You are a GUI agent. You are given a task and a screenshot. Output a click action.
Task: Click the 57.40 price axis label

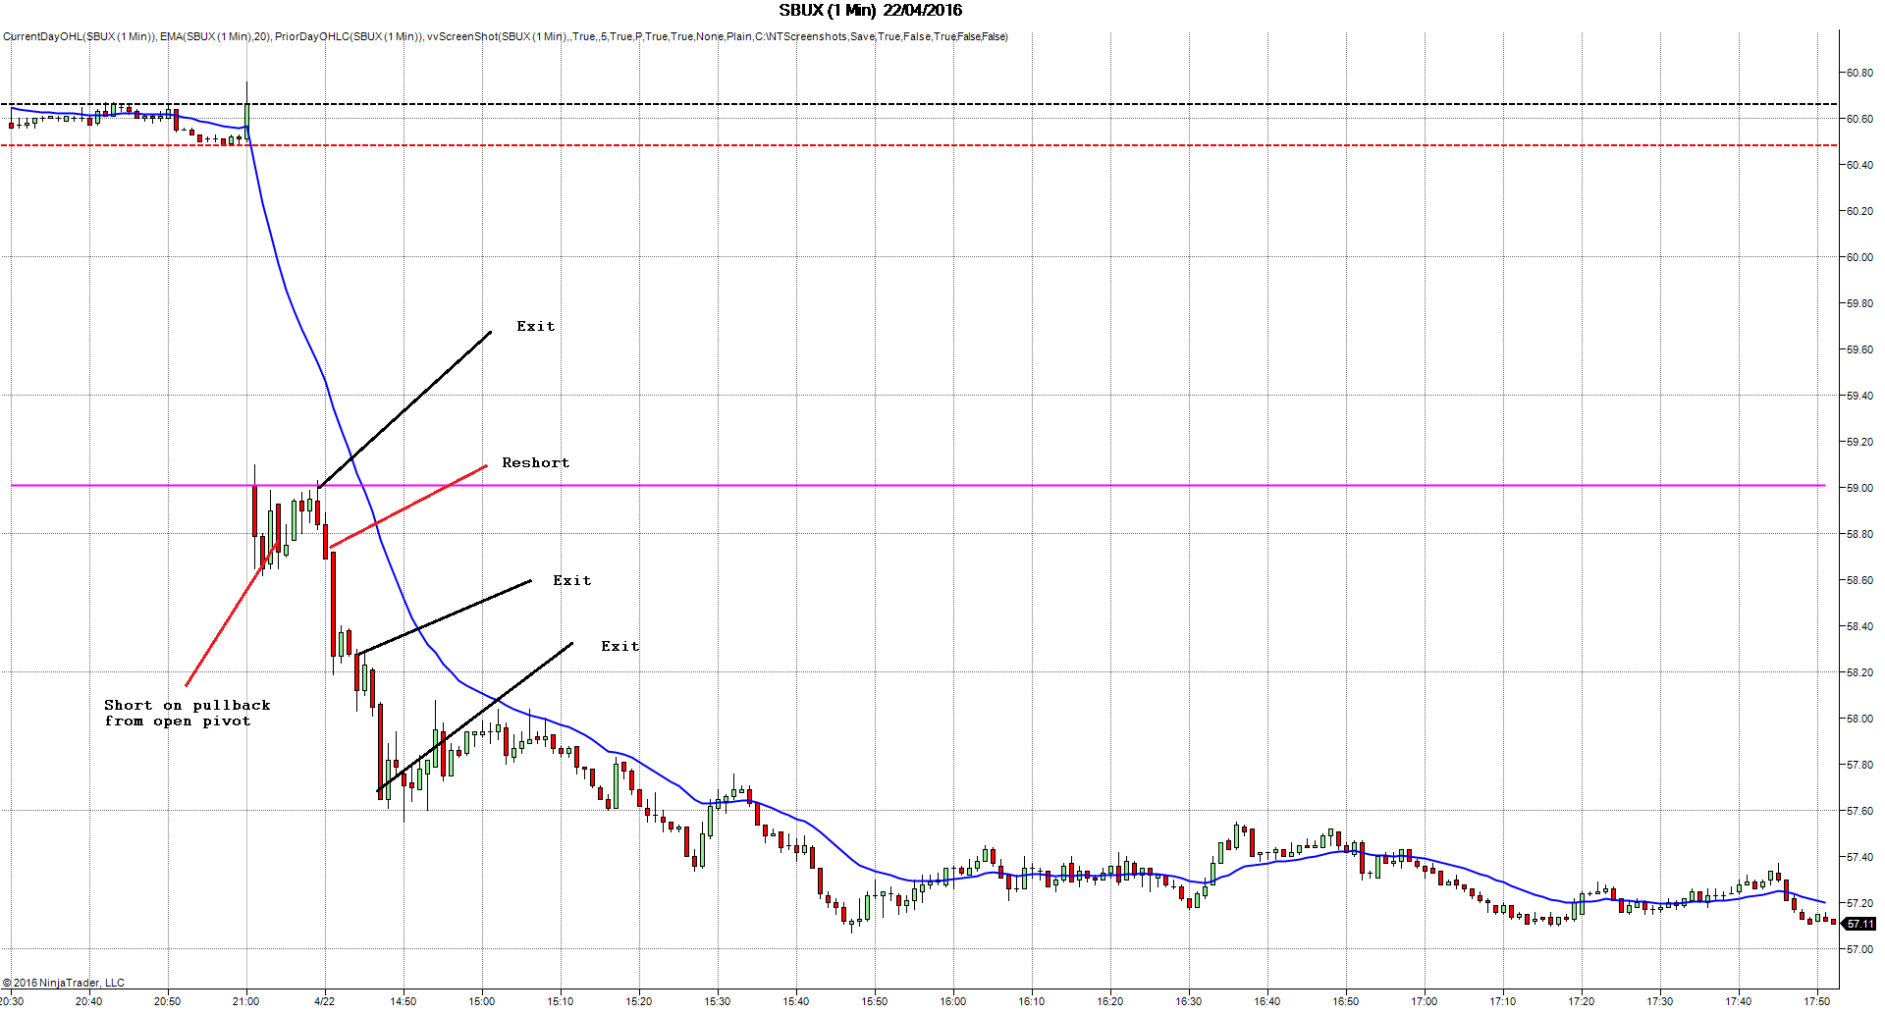point(1859,857)
